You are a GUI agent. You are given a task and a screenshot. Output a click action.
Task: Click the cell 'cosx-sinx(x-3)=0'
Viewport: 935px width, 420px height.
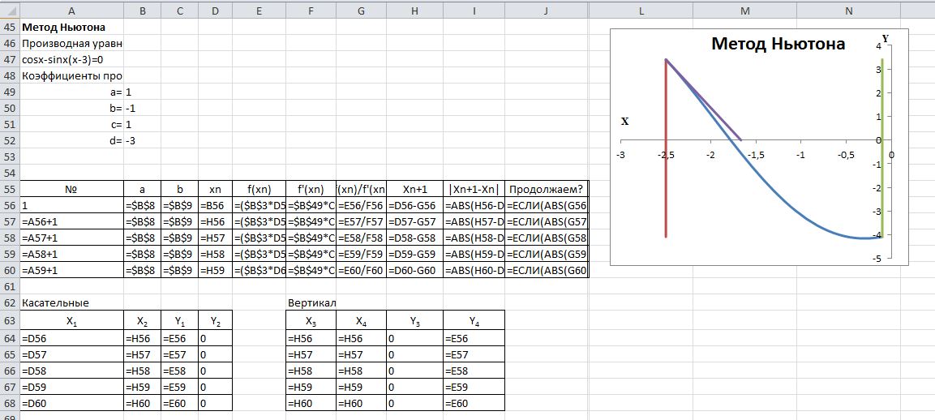71,60
